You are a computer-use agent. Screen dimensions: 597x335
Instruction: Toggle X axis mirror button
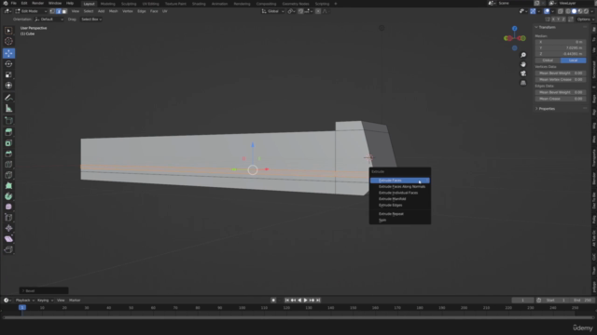(x=553, y=19)
